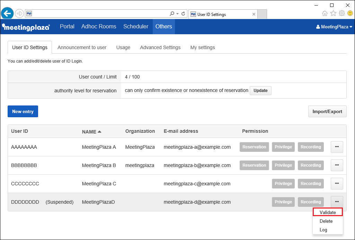Sort by the User ID column header
This screenshot has height=240, width=355.
[x=19, y=131]
